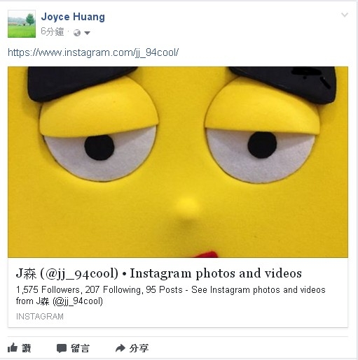This screenshot has width=358, height=360.
Task: Like the post via 讚 text
Action: pyautogui.click(x=27, y=348)
